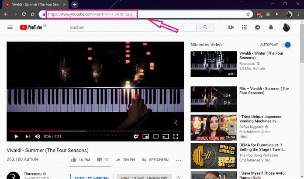Enter fullscreen mode in the video player
The height and width of the screenshot is (179, 304).
[x=176, y=137]
